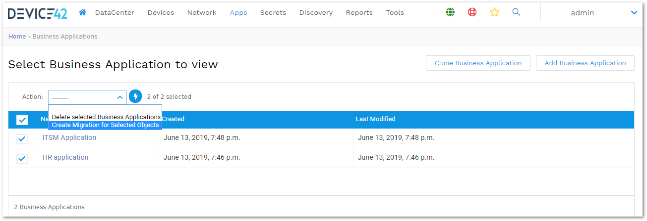Open the ITSM Application link
The width and height of the screenshot is (647, 221).
69,137
